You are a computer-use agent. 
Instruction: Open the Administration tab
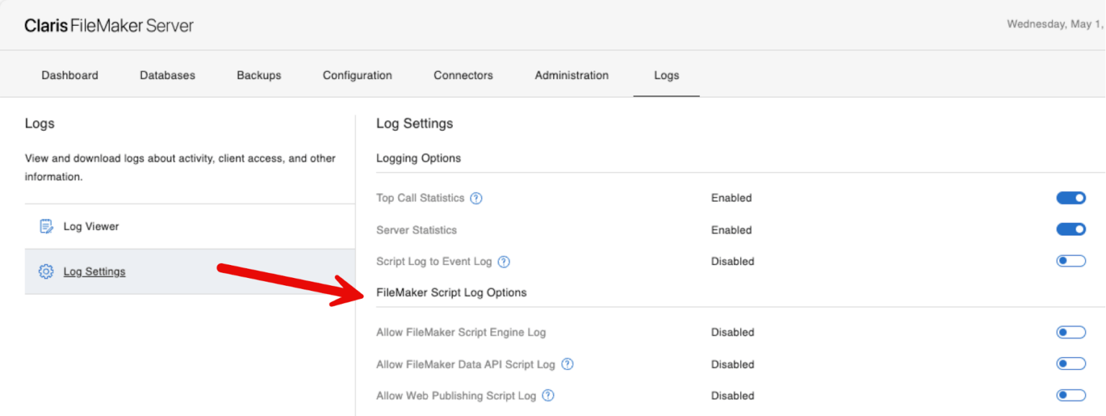pyautogui.click(x=571, y=75)
